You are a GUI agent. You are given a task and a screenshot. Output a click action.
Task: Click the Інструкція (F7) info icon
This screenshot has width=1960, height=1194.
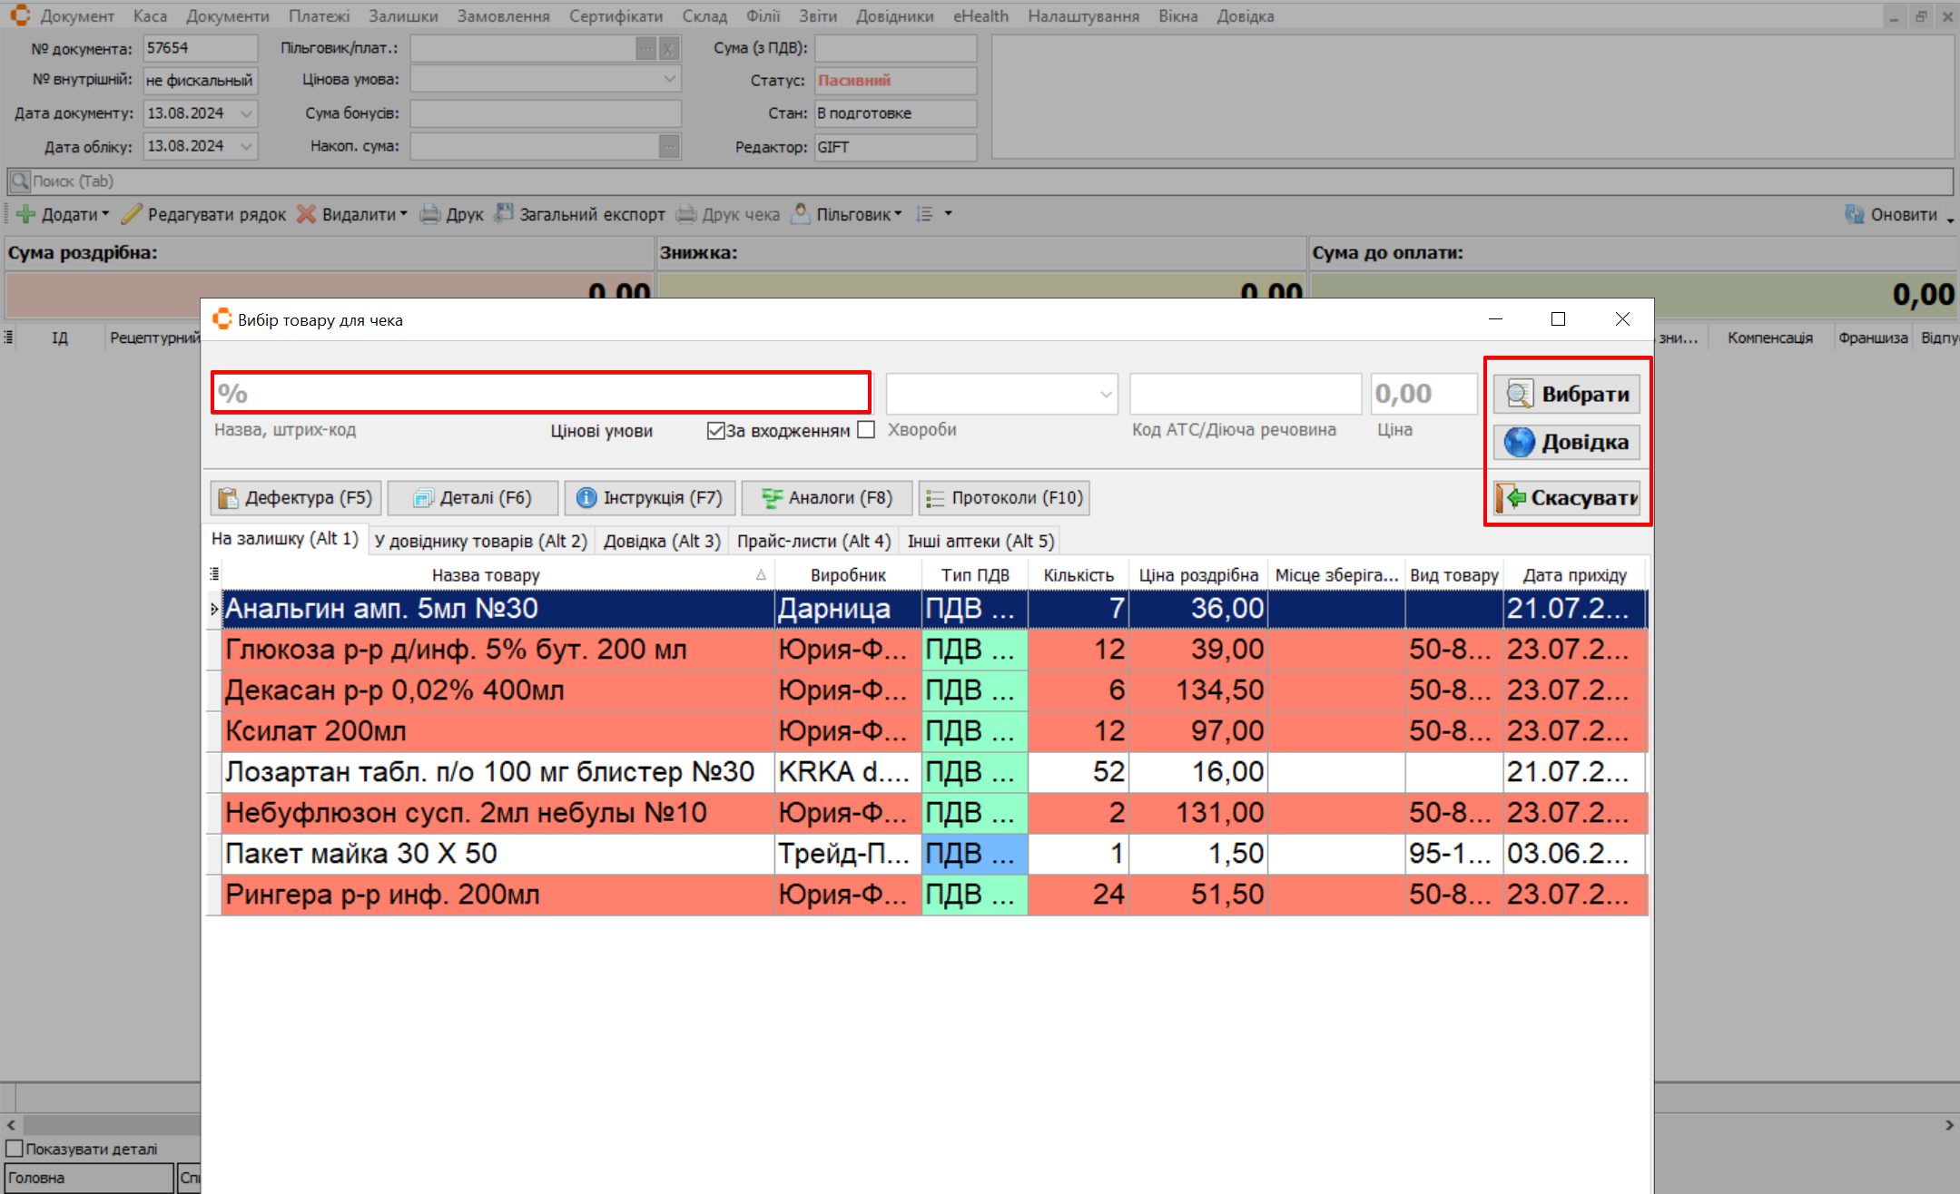(x=586, y=498)
